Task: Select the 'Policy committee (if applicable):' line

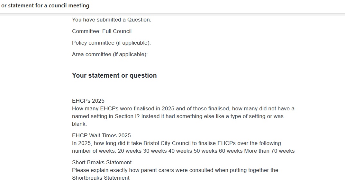Action: coord(111,43)
